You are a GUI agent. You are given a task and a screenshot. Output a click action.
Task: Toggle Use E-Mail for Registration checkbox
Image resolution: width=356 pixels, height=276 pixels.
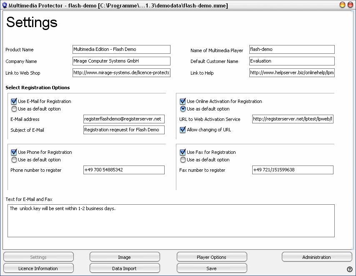coord(14,101)
